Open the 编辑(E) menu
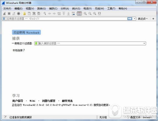This screenshot has height=121, width=158. [19, 9]
